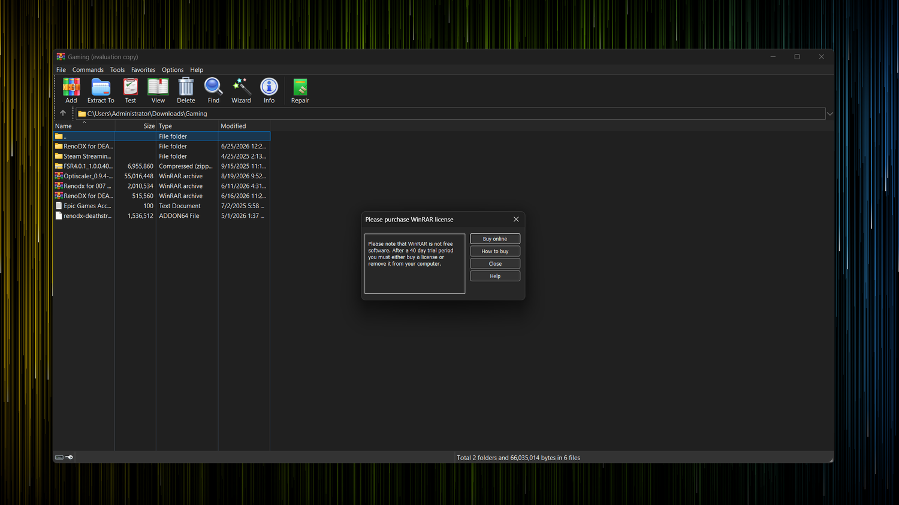Open the Tools menu
Viewport: 899px width, 505px height.
pos(117,70)
